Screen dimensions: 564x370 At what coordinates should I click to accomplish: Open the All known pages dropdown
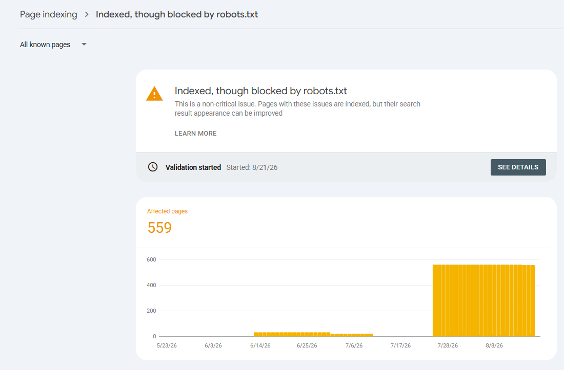click(x=53, y=45)
